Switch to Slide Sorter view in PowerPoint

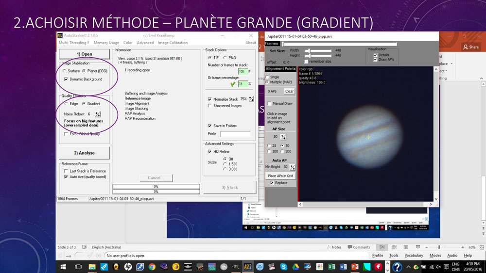click(394, 247)
